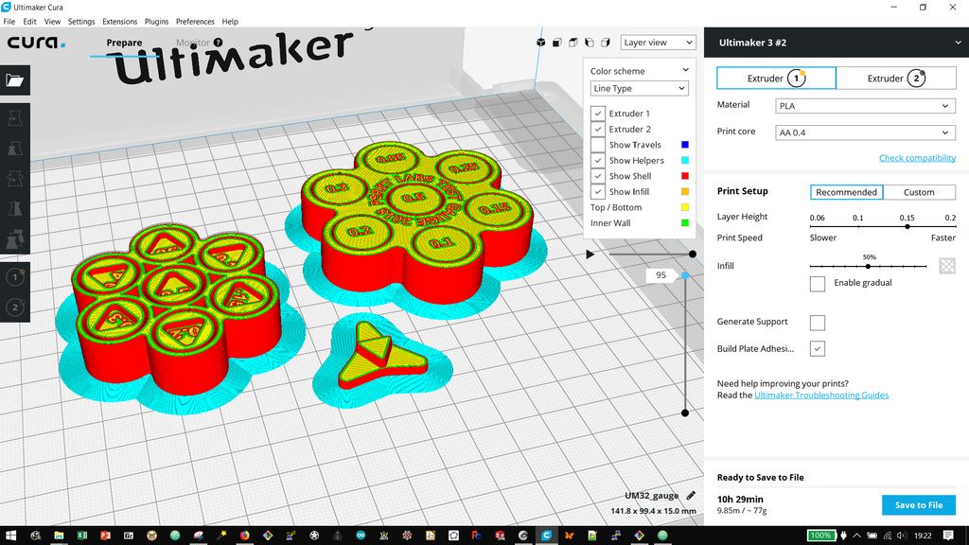Click the infill pattern icon beside Infill slider
This screenshot has height=545, width=969.
click(x=946, y=266)
